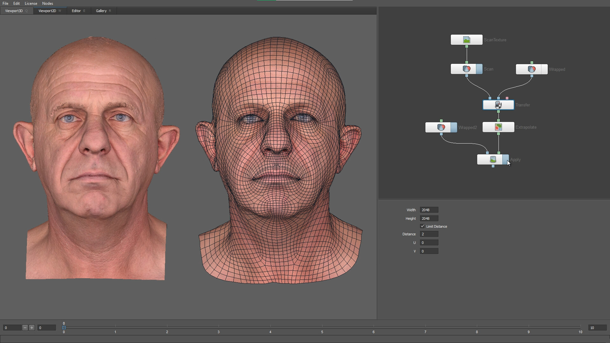Screen dimensions: 610x343
Task: Toggle the visibility segment on the Apply node
Action: [x=505, y=160]
